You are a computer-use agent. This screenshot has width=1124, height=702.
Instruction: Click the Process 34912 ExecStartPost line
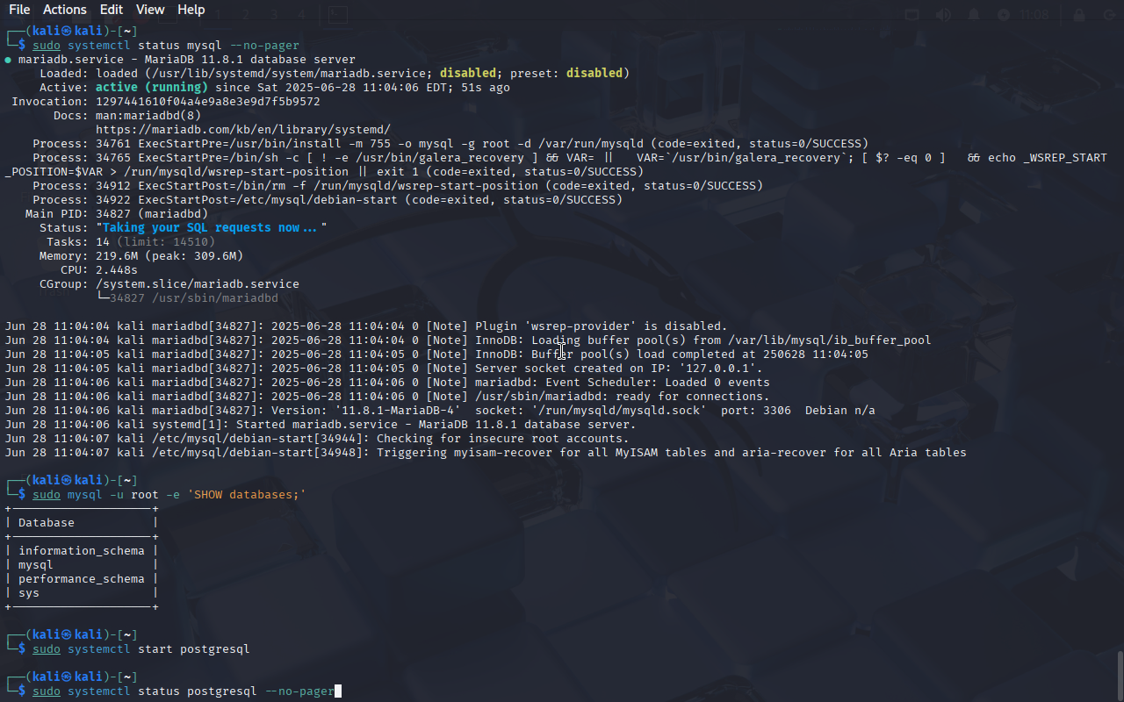click(x=398, y=185)
